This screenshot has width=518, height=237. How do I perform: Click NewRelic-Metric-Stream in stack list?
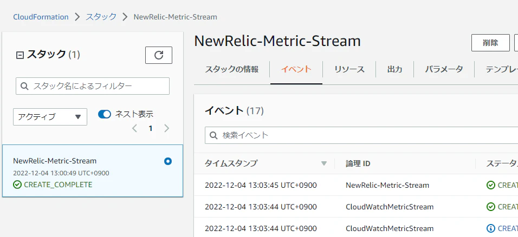55,161
